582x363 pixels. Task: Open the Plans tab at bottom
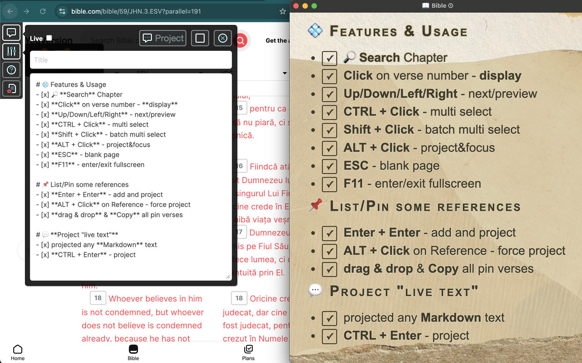tap(248, 352)
